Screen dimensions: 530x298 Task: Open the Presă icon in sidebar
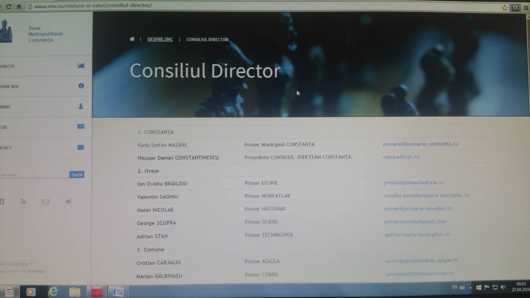click(x=81, y=126)
